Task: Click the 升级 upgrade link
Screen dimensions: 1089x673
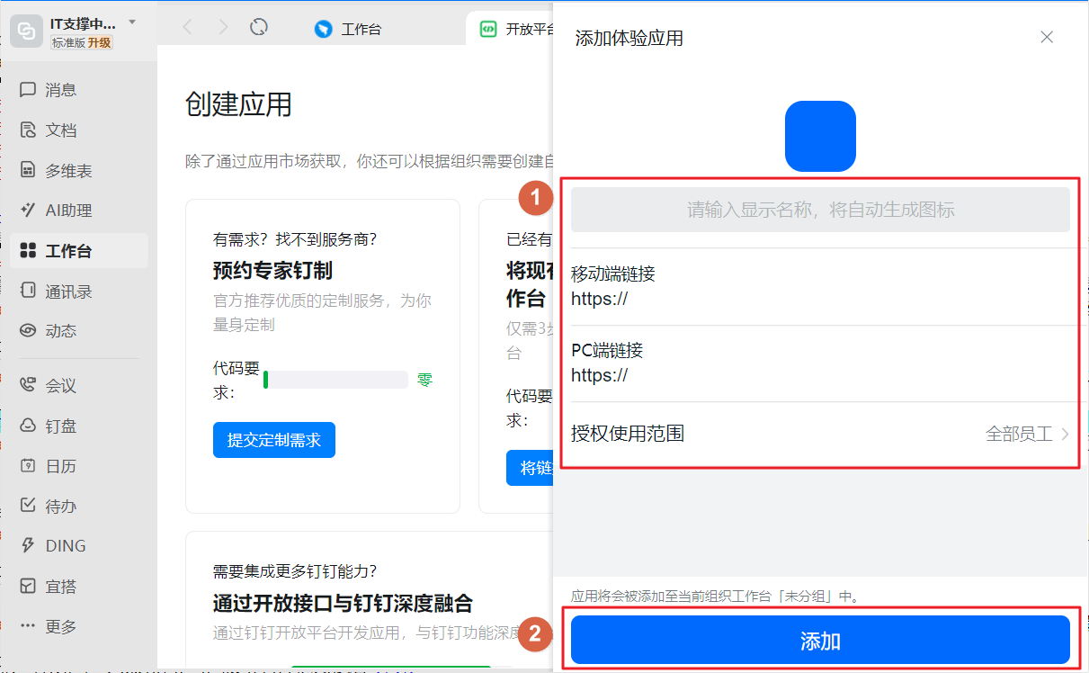Action: pos(100,42)
